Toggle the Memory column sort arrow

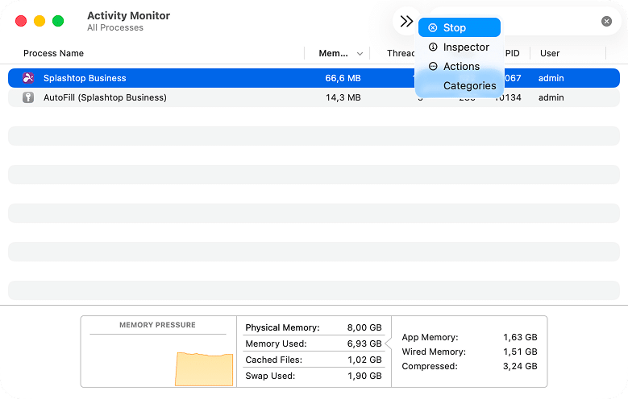point(359,54)
